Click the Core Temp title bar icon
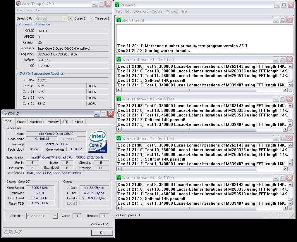 point(18,4)
